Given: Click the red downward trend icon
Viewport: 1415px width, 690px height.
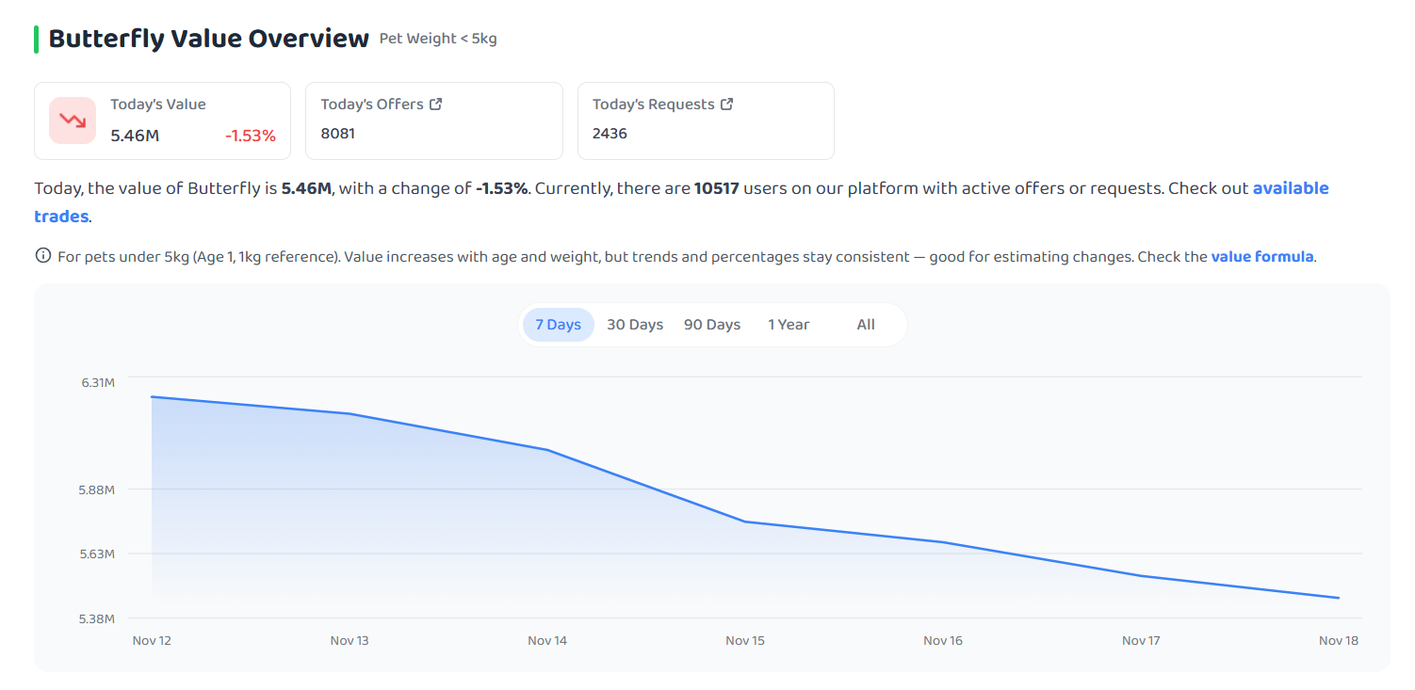Looking at the screenshot, I should pos(73,120).
